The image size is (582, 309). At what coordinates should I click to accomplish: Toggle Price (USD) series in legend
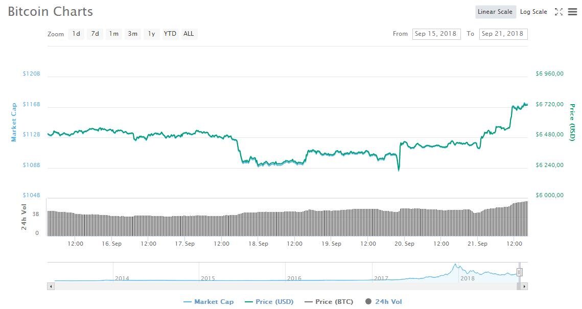(x=269, y=301)
